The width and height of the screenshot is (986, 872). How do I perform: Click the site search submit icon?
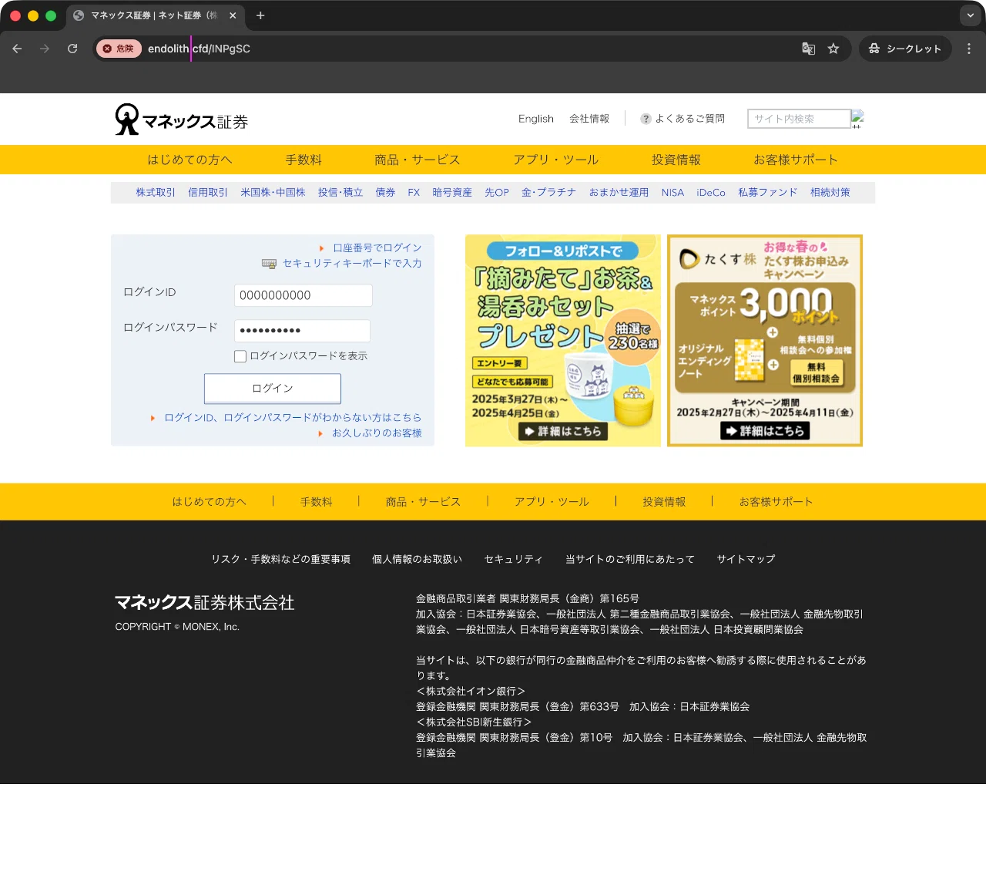tap(857, 119)
